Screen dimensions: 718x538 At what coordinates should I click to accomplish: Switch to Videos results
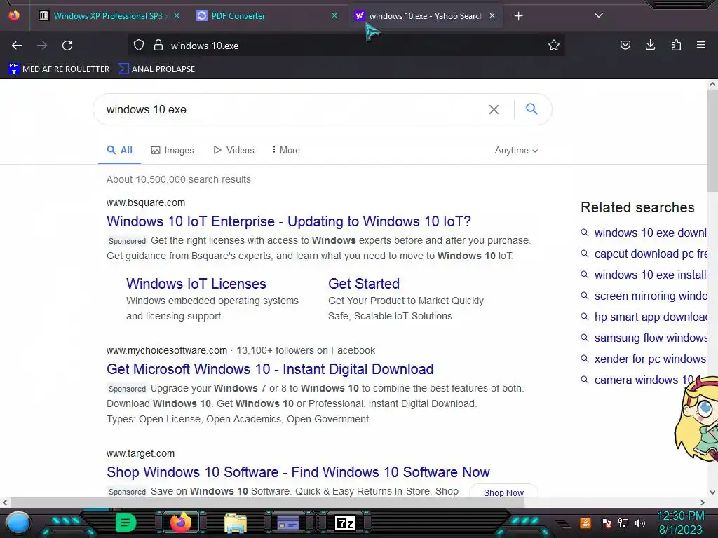tap(234, 150)
